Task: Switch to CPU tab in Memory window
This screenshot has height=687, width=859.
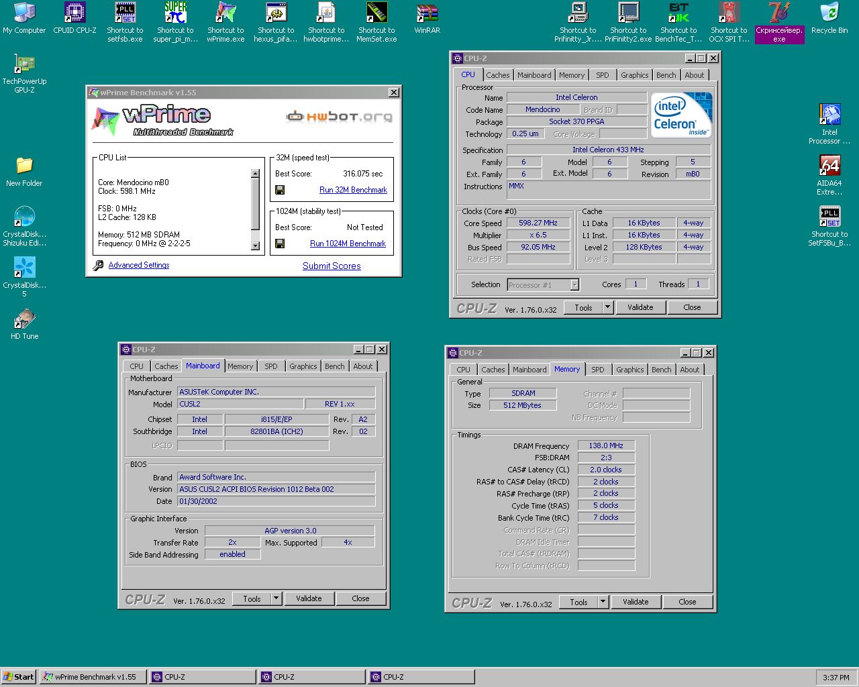Action: 463,370
